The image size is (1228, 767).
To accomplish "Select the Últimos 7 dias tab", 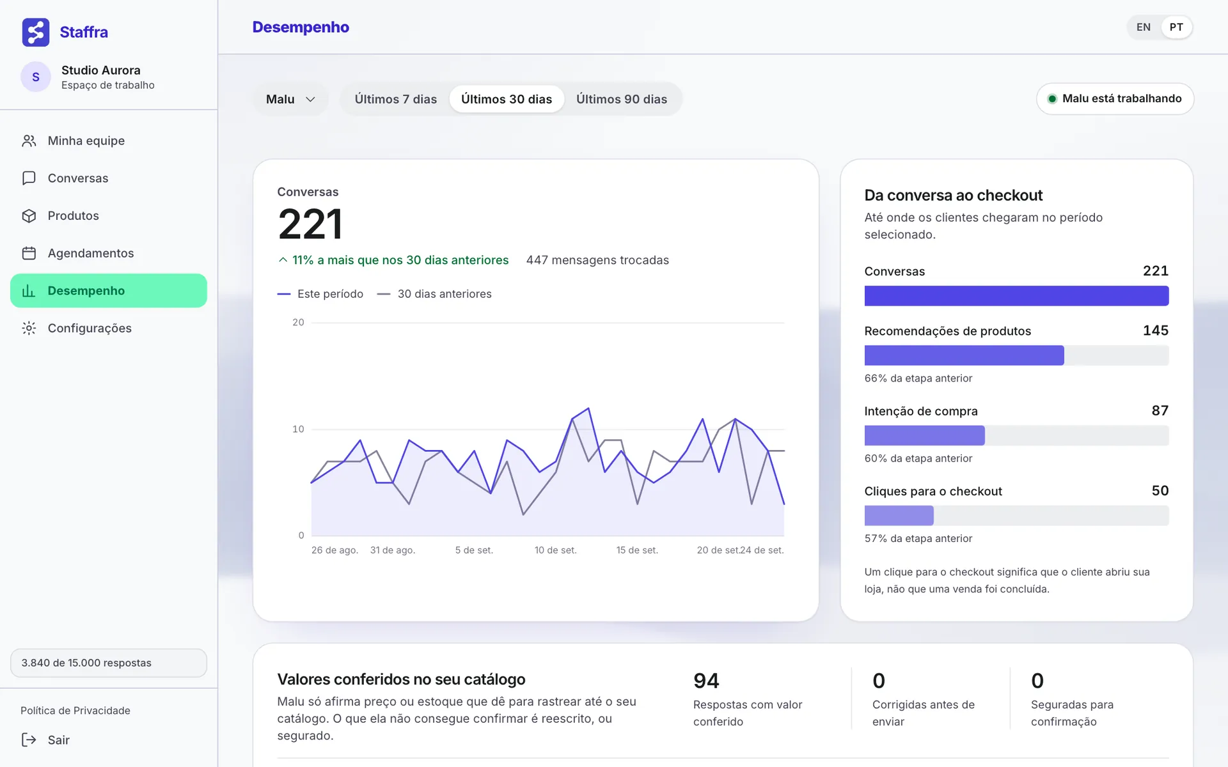I will 396,99.
